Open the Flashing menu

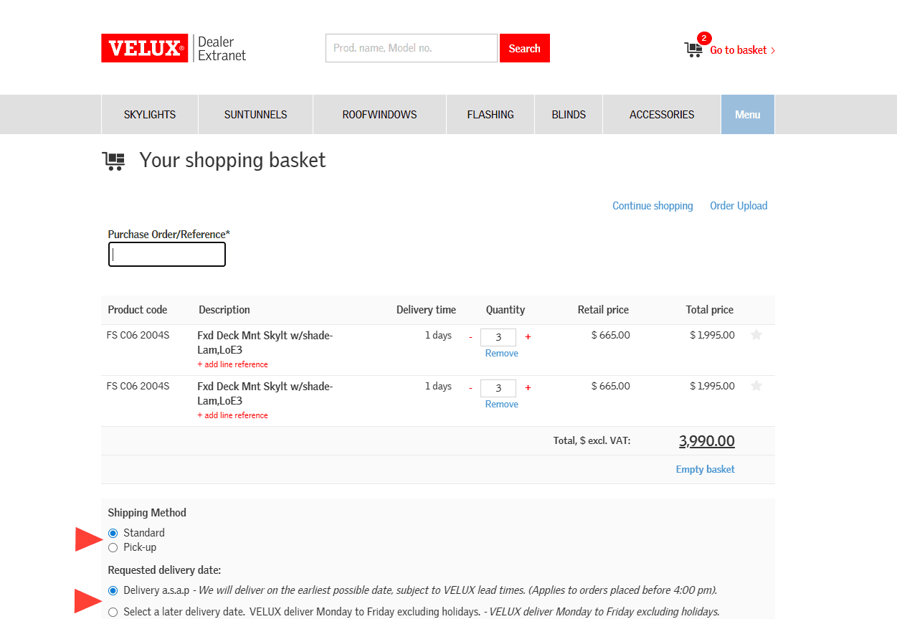click(x=490, y=114)
